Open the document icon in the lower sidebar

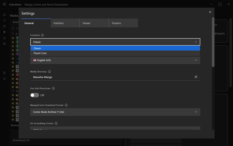pyautogui.click(x=4, y=73)
